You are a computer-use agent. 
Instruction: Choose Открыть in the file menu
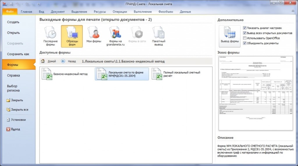tap(19, 33)
